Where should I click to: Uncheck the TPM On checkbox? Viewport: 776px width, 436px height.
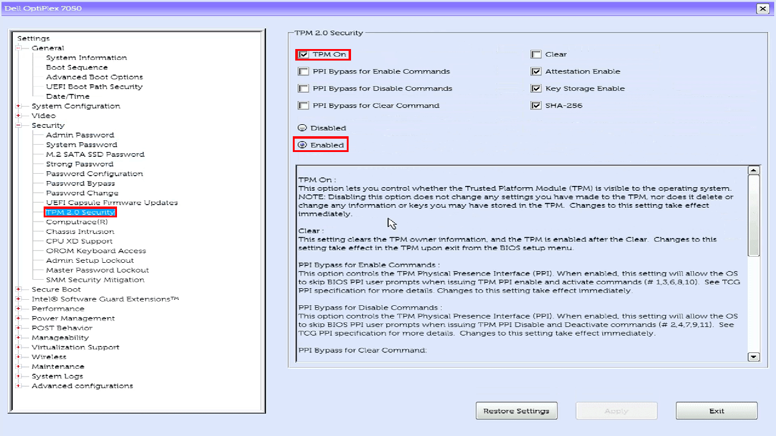pos(304,54)
